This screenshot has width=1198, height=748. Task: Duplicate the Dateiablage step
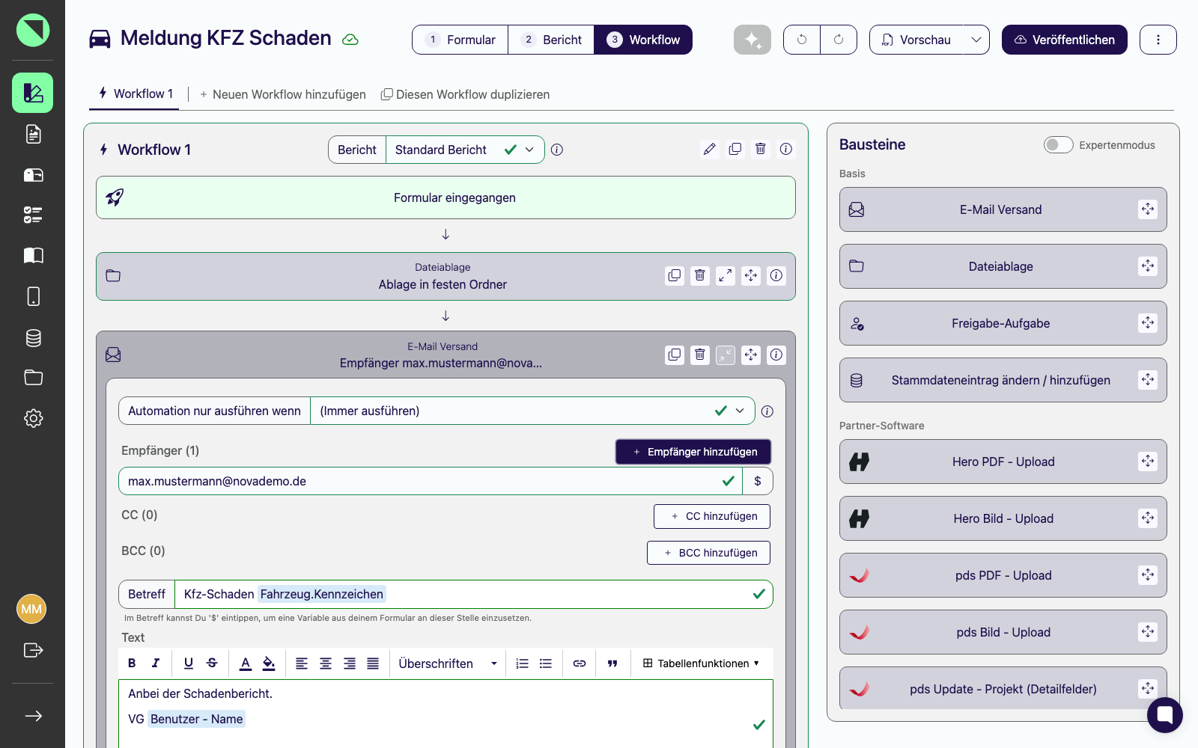pos(675,276)
